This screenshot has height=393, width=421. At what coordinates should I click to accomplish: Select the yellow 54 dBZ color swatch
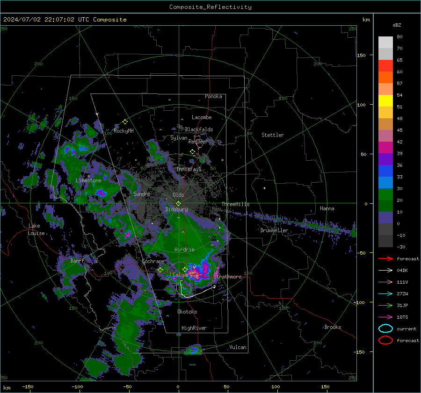pyautogui.click(x=385, y=100)
